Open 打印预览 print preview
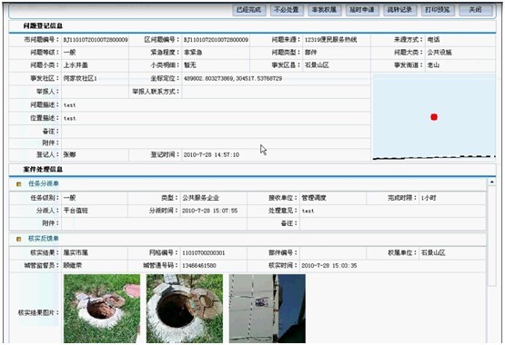505x345 pixels. pyautogui.click(x=438, y=10)
